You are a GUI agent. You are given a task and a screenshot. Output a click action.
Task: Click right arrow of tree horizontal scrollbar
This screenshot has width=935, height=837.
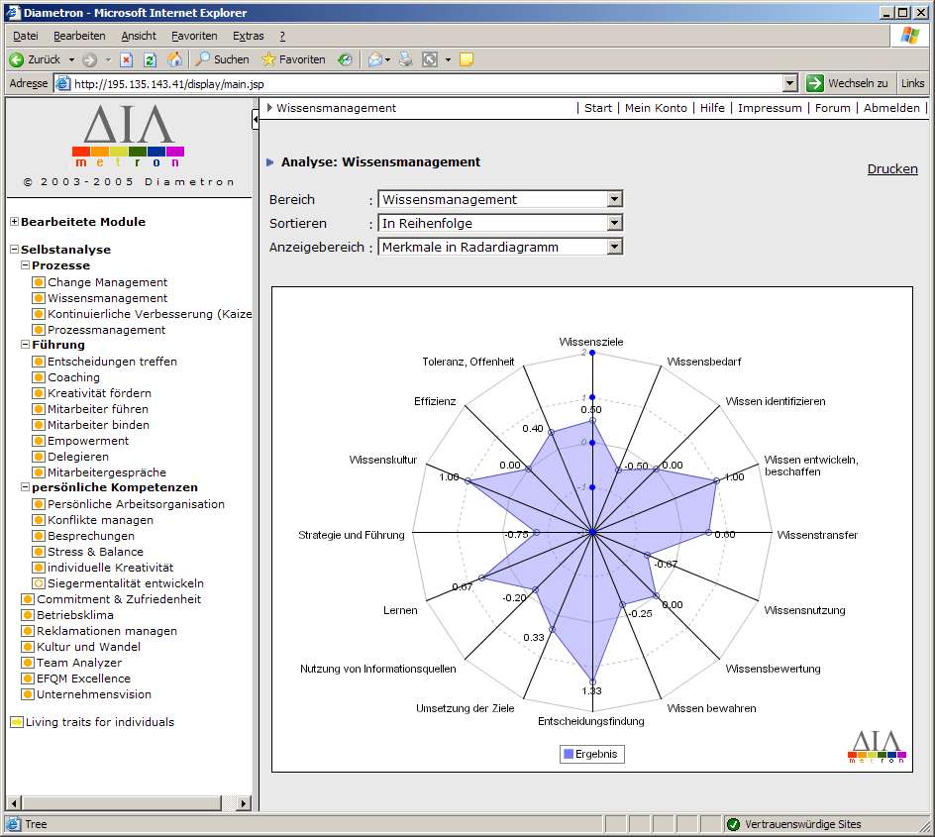click(x=243, y=803)
